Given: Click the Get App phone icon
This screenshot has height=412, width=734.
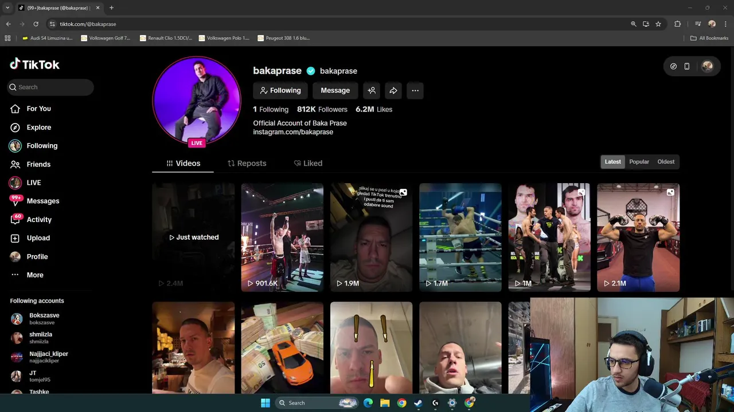Looking at the screenshot, I should click(687, 66).
